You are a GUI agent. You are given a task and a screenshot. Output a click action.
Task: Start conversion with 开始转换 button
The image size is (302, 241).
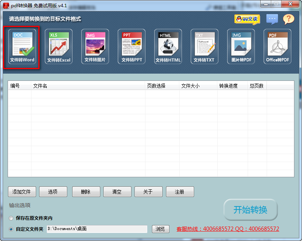[250, 209]
